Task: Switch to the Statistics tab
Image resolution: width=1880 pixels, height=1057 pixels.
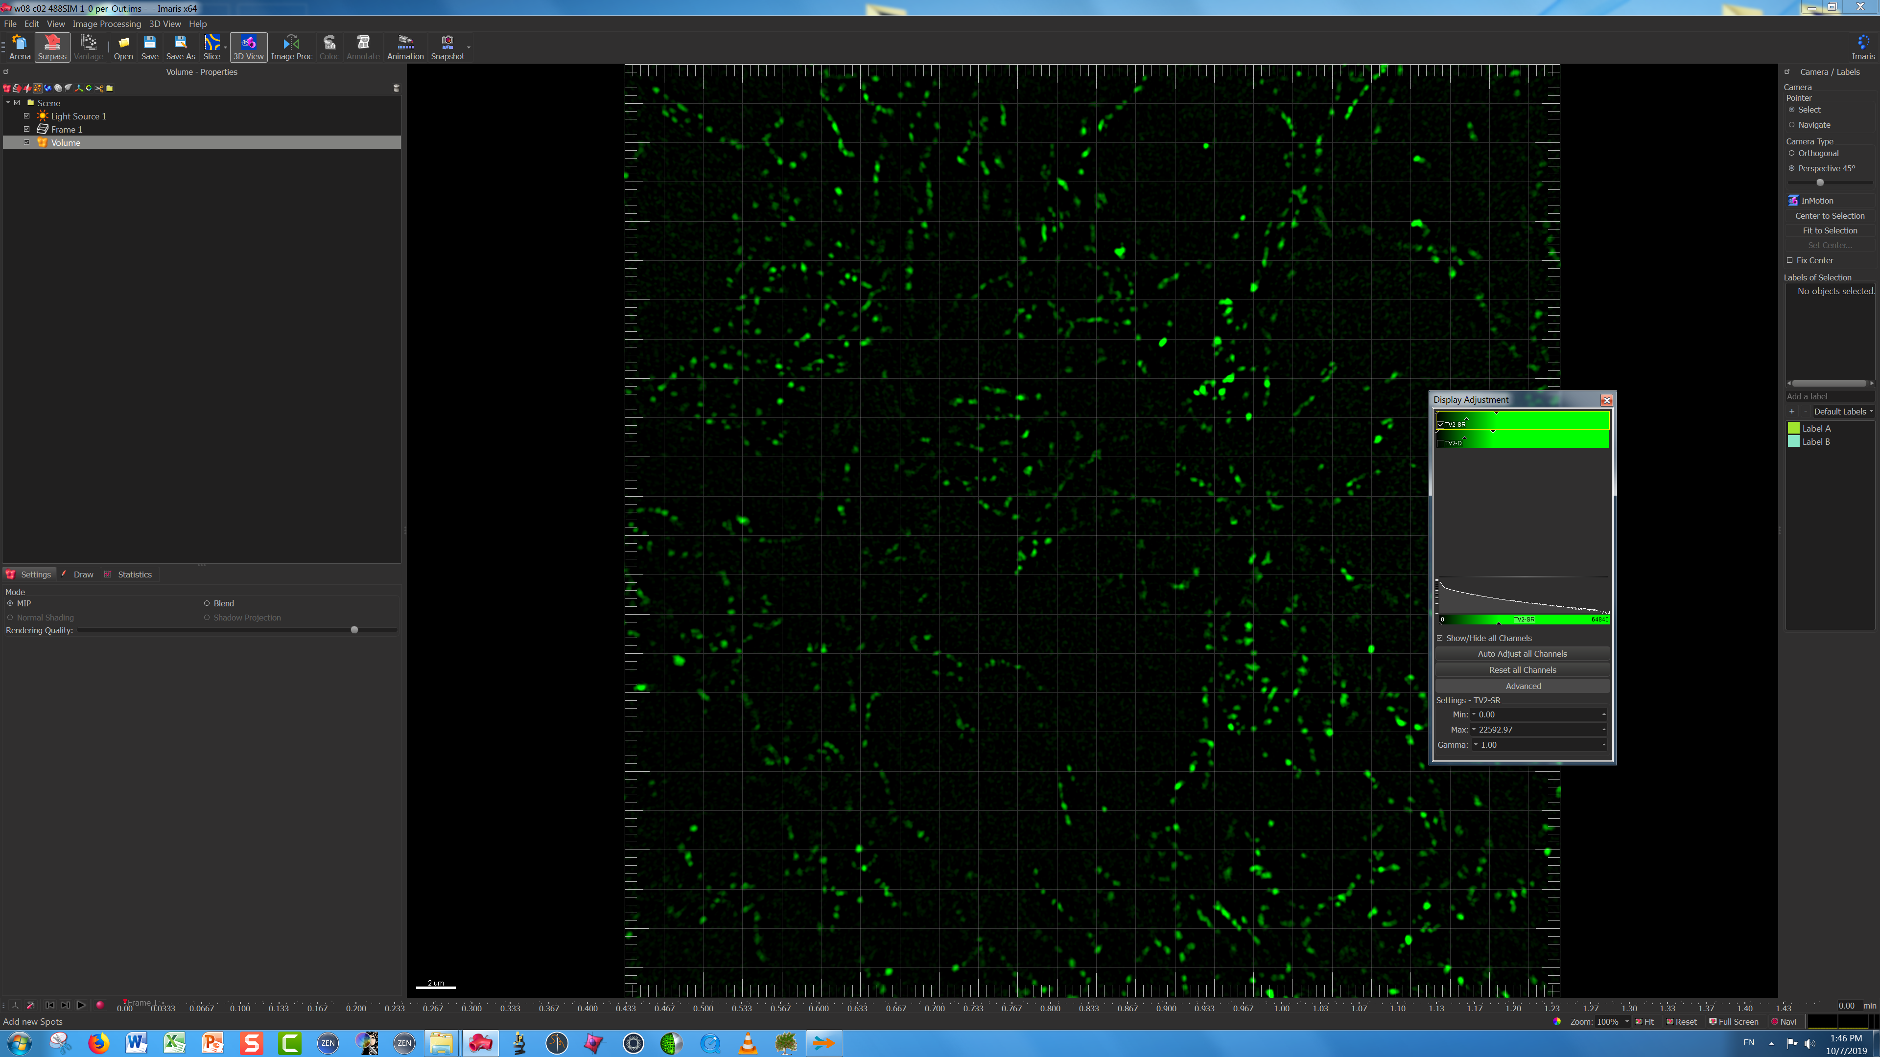Action: pyautogui.click(x=134, y=574)
